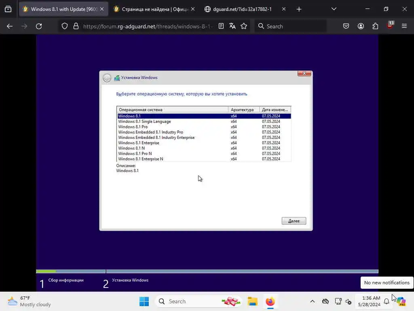This screenshot has width=414, height=311.
Task: Select Windows Embedded 8.1 Industry Enterprise
Action: (x=204, y=138)
